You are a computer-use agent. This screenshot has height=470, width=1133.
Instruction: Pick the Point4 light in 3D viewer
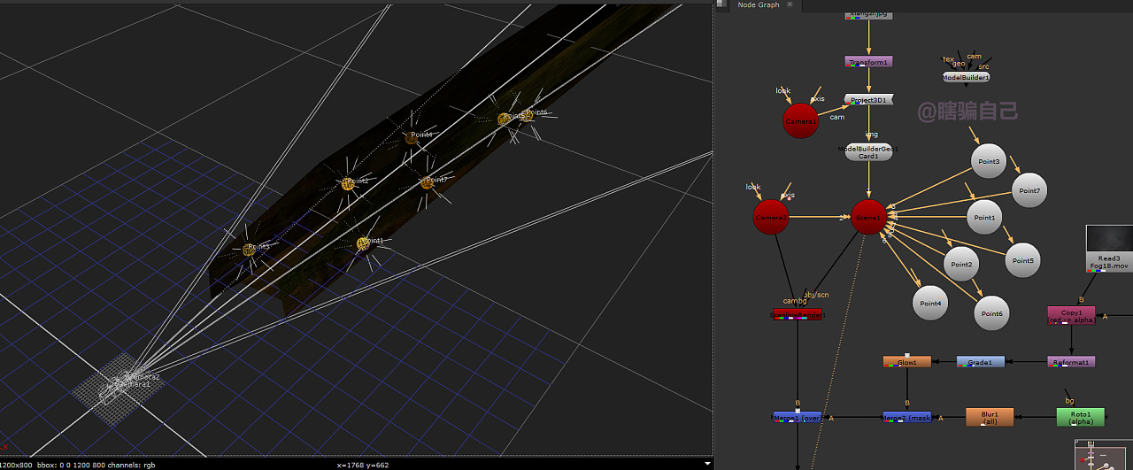pyautogui.click(x=412, y=137)
